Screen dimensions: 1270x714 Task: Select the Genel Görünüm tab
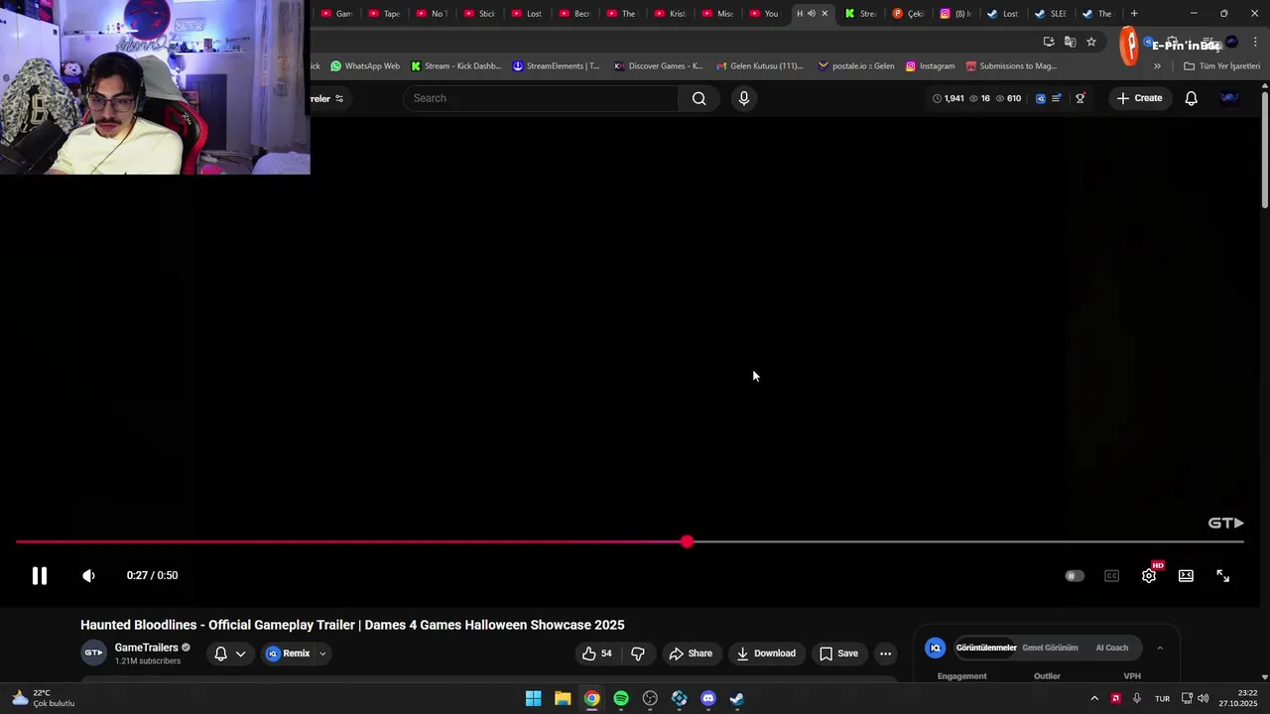[x=1050, y=648]
